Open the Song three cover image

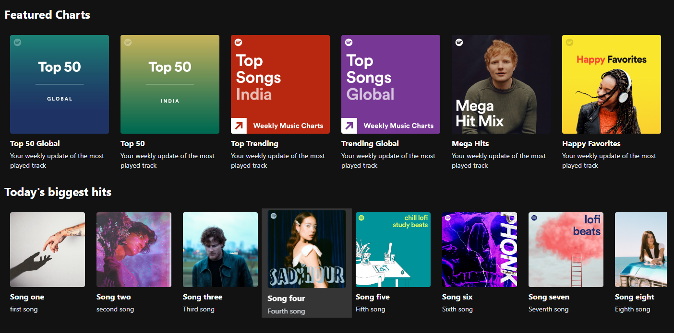click(220, 250)
